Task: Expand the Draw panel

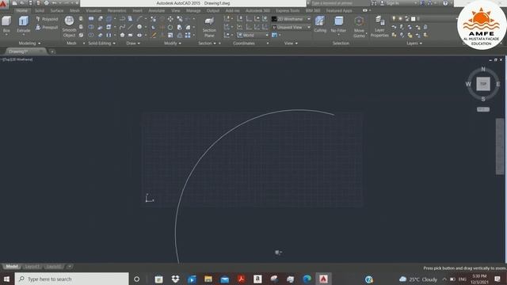Action: click(133, 44)
